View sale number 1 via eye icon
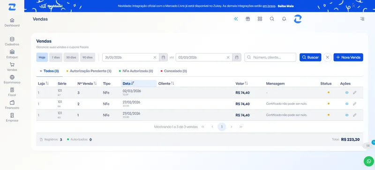375x170 pixels. (x=347, y=115)
